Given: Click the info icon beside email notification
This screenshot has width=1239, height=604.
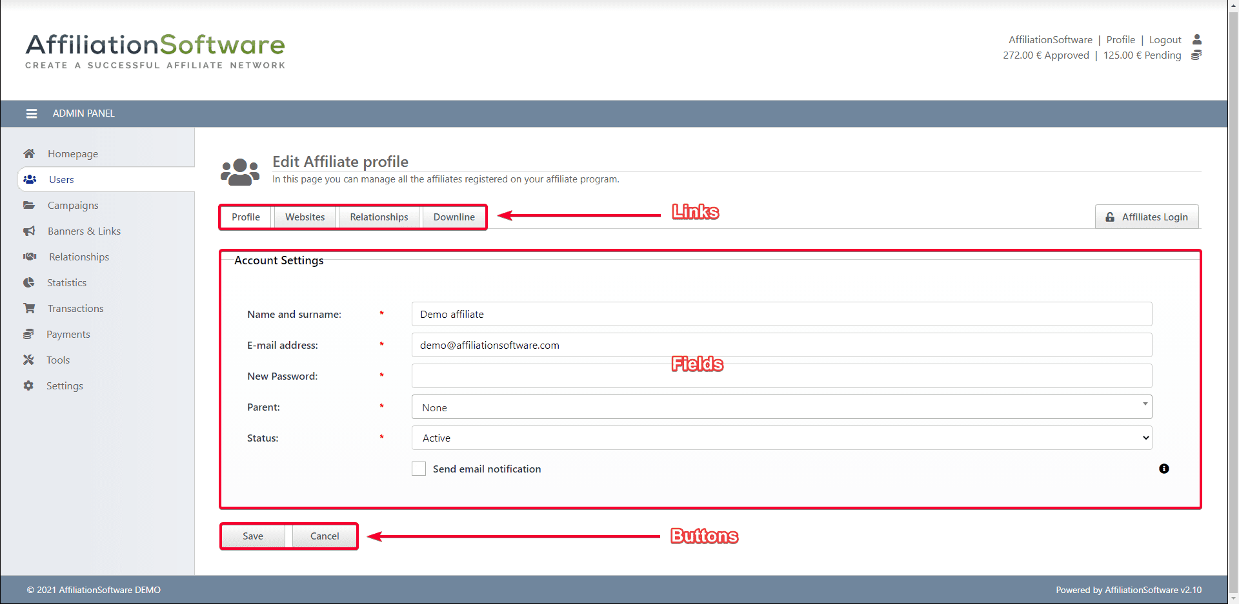Looking at the screenshot, I should 1163,469.
